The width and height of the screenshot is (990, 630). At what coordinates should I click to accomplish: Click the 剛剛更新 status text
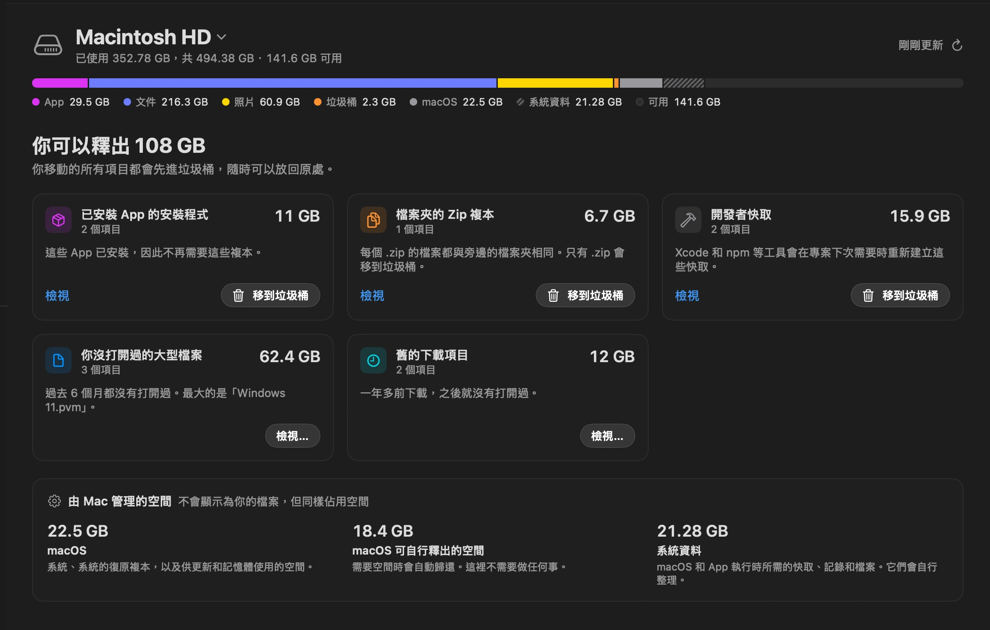click(921, 45)
